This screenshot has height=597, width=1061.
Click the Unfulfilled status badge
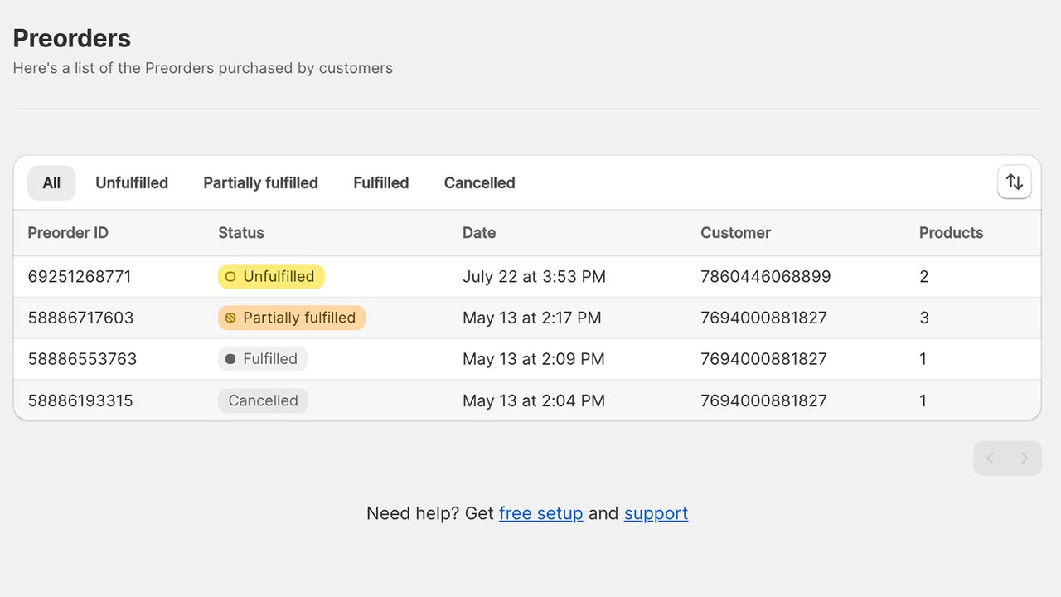point(271,277)
